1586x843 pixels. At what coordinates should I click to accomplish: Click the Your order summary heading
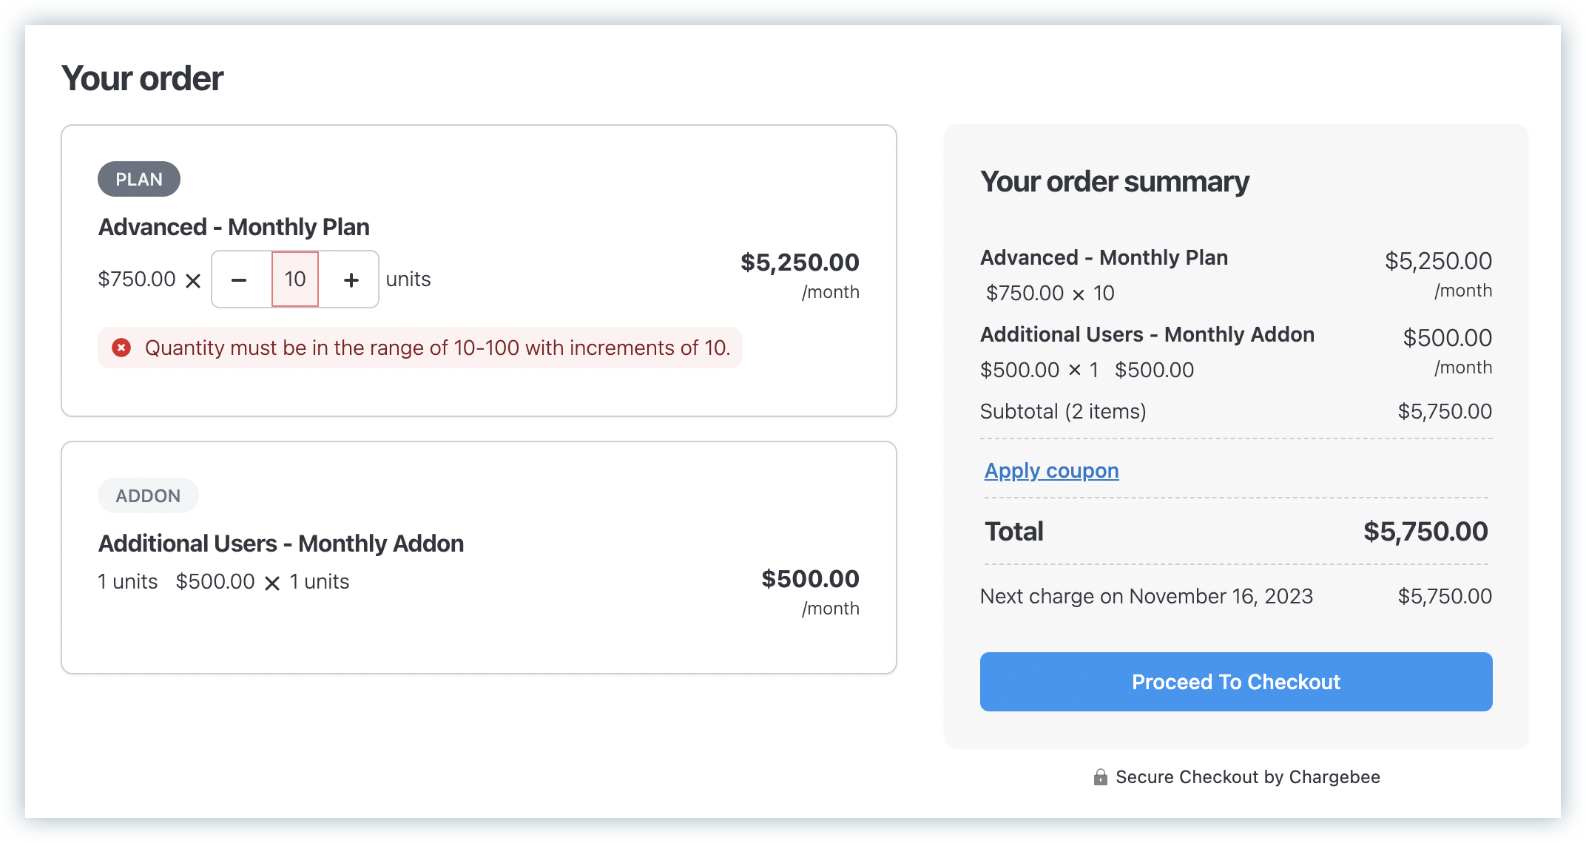click(1115, 182)
